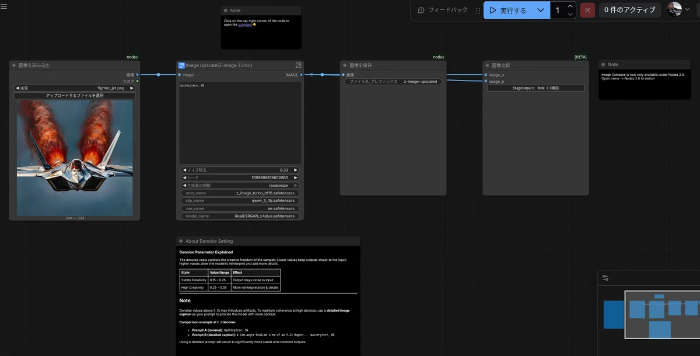Viewport: 700px width, 356px height.
Task: Open the subgraph link in Note
Action: tap(245, 25)
